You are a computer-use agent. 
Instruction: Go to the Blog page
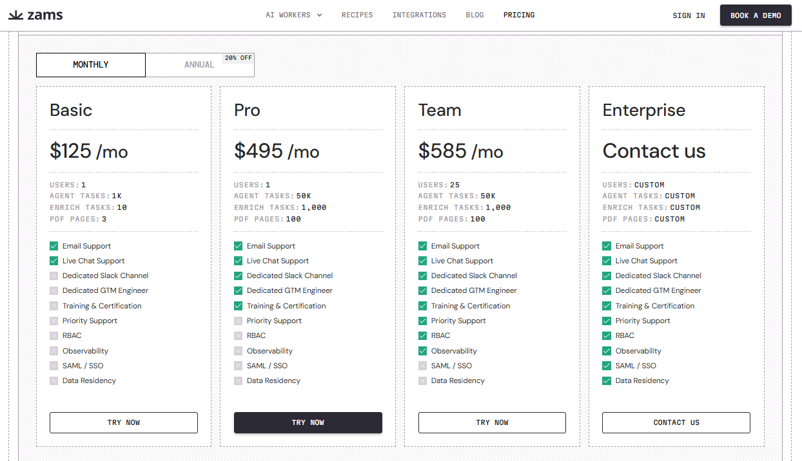click(474, 15)
